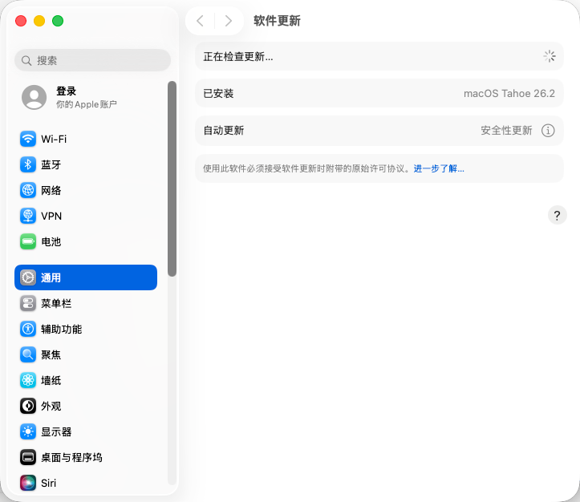Click the macOS Tahoe 26.2 value
Image resolution: width=580 pixels, height=502 pixels.
pos(509,94)
